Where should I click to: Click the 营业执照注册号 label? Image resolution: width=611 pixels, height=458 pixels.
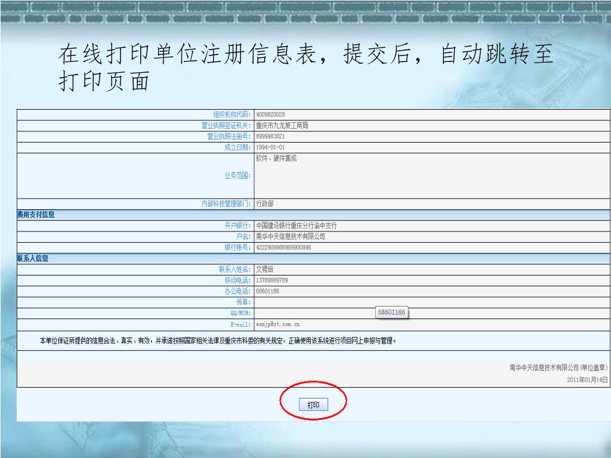(x=229, y=137)
